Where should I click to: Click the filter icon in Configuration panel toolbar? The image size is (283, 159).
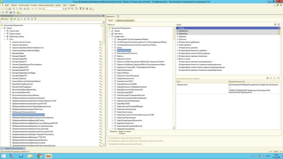tap(35, 19)
